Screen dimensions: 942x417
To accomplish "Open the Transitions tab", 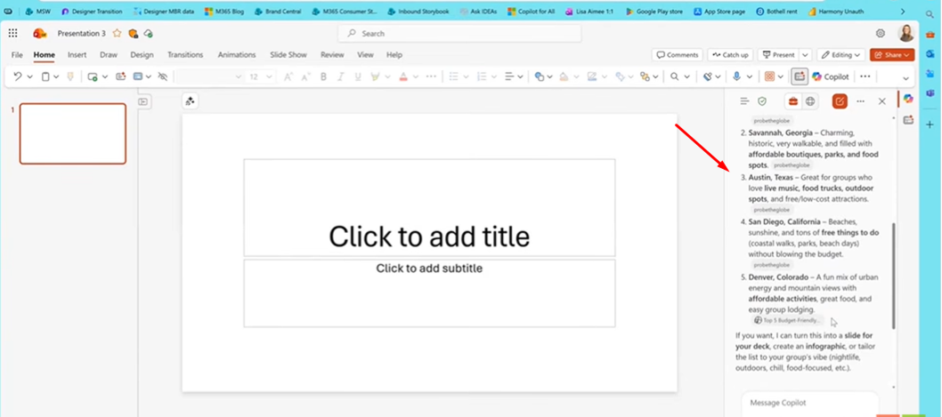I will pyautogui.click(x=185, y=55).
